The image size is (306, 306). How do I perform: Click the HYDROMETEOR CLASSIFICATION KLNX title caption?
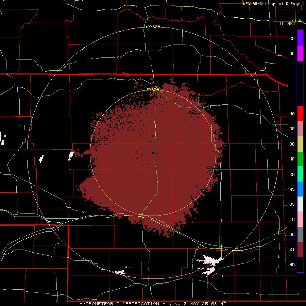pyautogui.click(x=153, y=304)
